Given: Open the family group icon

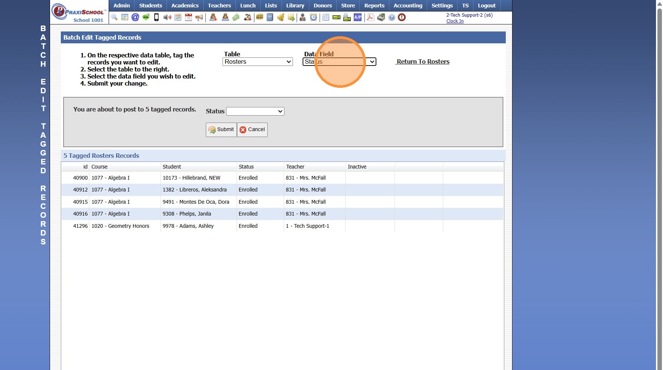Looking at the screenshot, I should click(x=247, y=17).
